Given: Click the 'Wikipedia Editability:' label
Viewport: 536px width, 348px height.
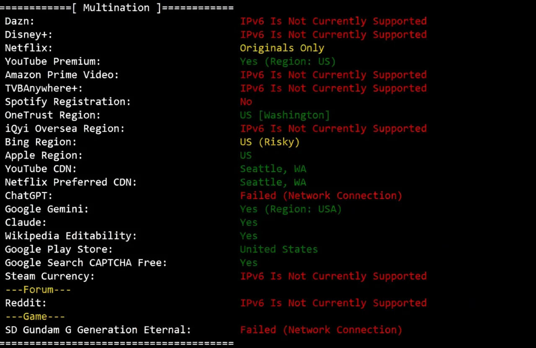Looking at the screenshot, I should 71,235.
